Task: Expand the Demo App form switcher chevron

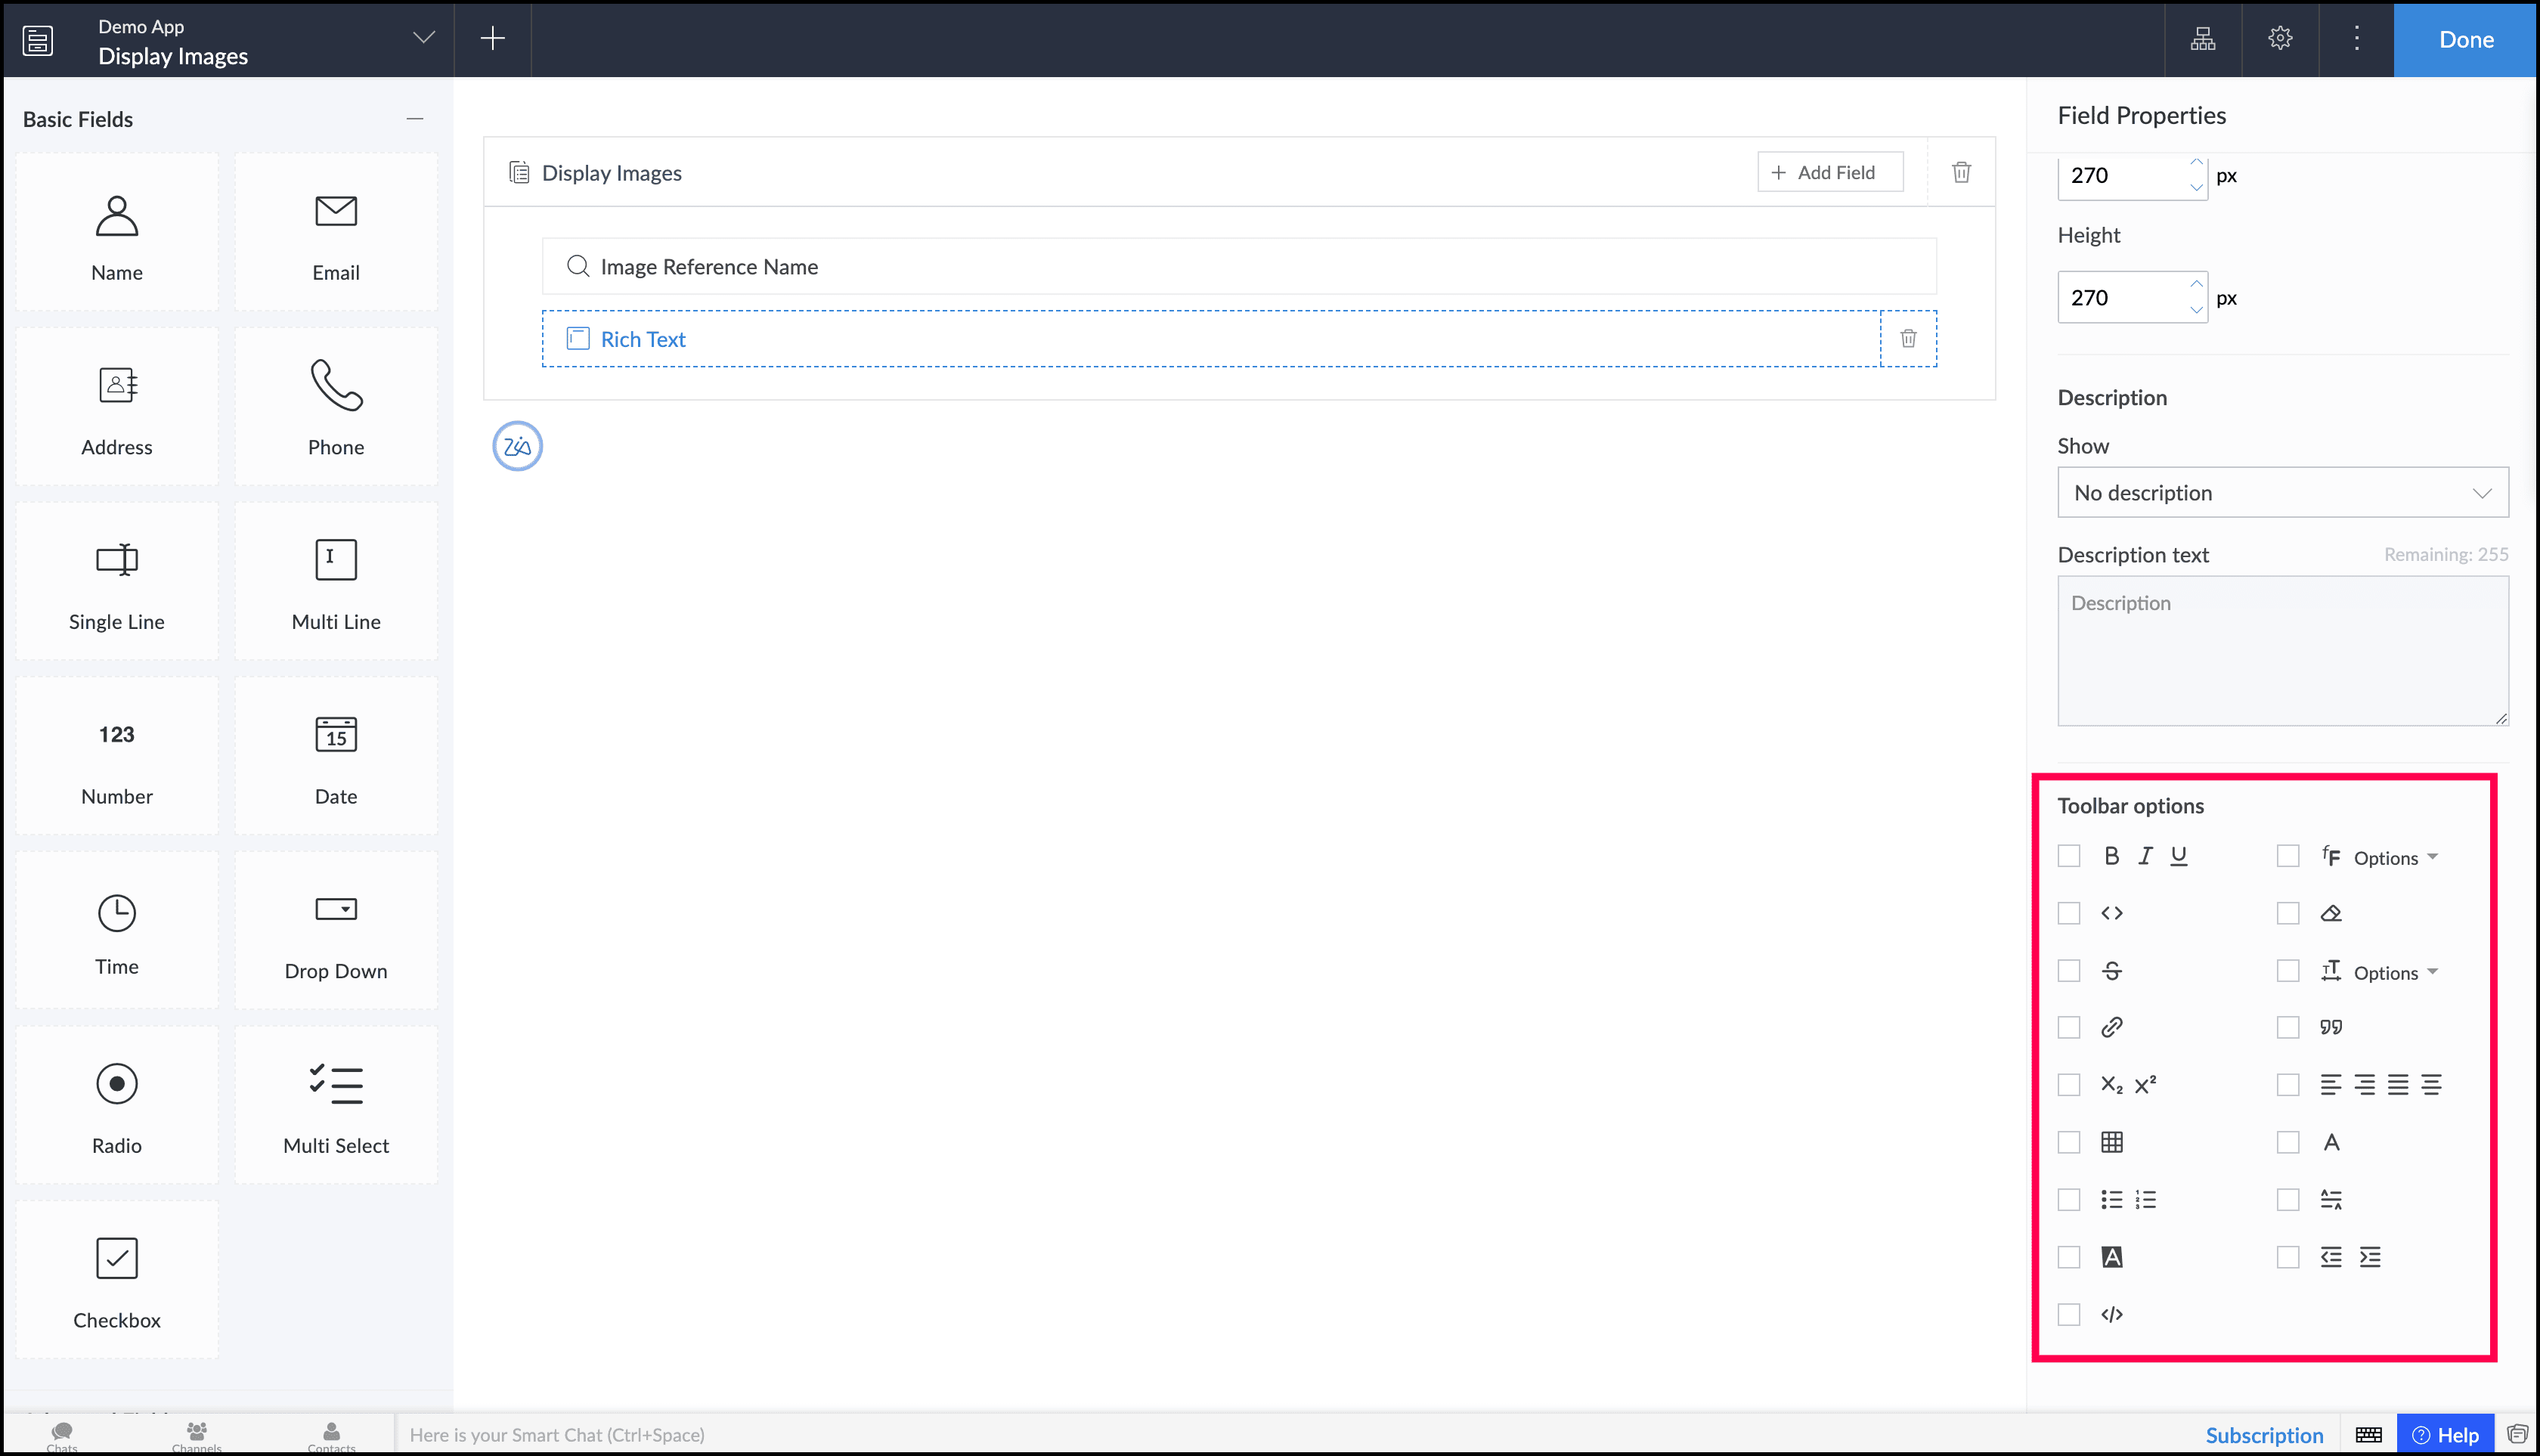Action: coord(424,38)
